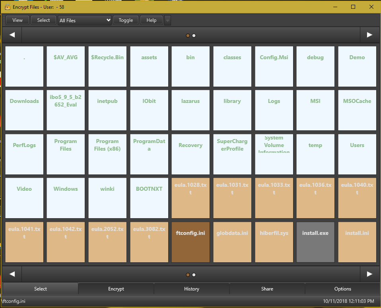This screenshot has height=308, width=381.
Task: Select the hiberfil.sys file tile
Action: tap(274, 242)
